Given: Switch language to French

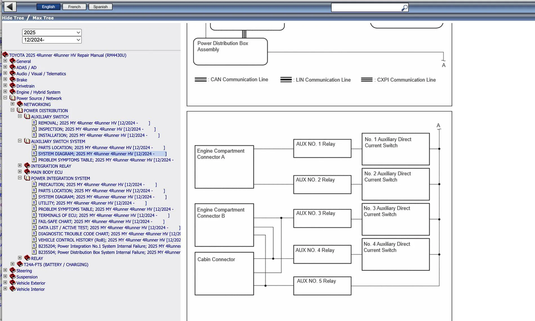Looking at the screenshot, I should pyautogui.click(x=74, y=7).
